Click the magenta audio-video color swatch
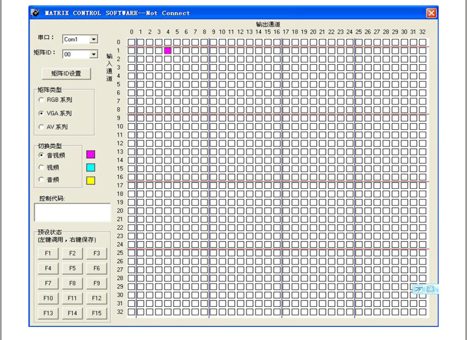Screen dimensions: 467x340 tap(90, 155)
